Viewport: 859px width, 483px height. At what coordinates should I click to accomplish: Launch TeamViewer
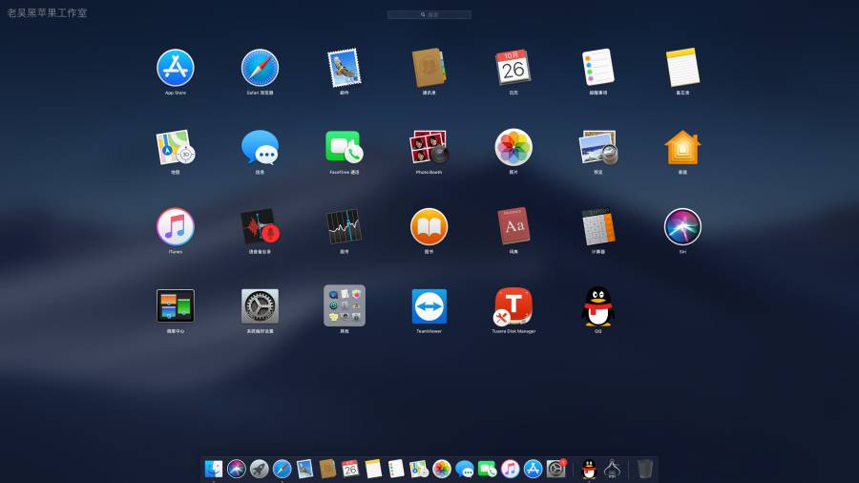(x=429, y=306)
